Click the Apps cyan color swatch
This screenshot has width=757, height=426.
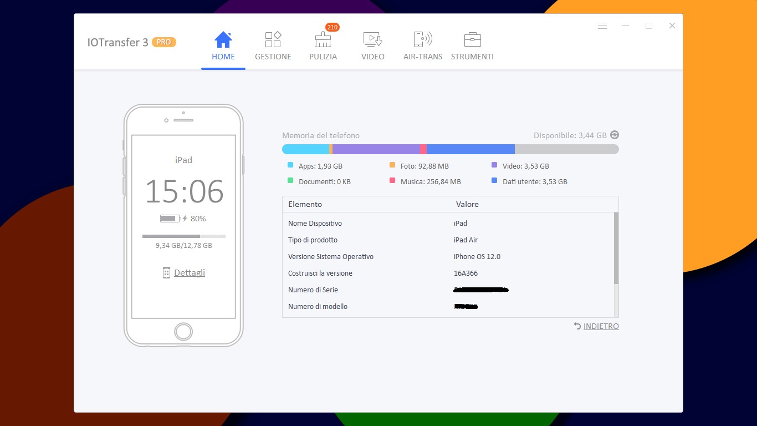[290, 165]
